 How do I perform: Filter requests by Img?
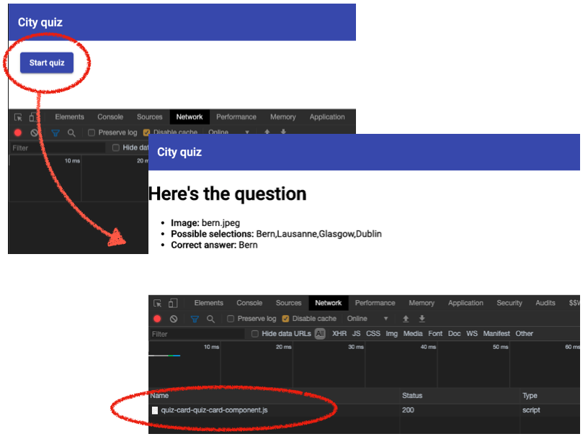click(x=391, y=333)
